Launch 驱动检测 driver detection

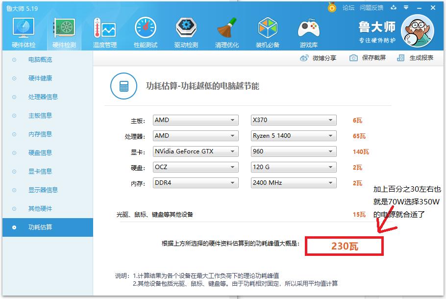click(186, 30)
